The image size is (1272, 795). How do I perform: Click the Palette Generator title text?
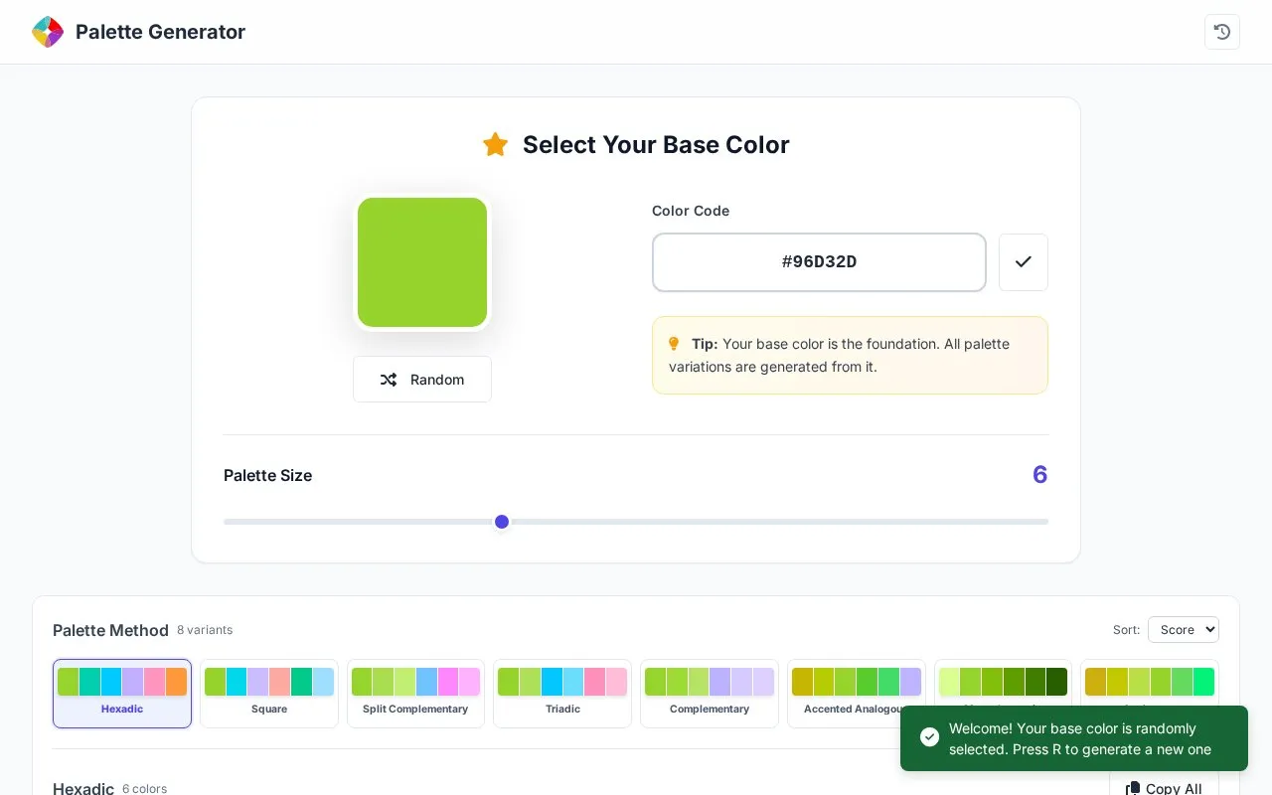[160, 32]
